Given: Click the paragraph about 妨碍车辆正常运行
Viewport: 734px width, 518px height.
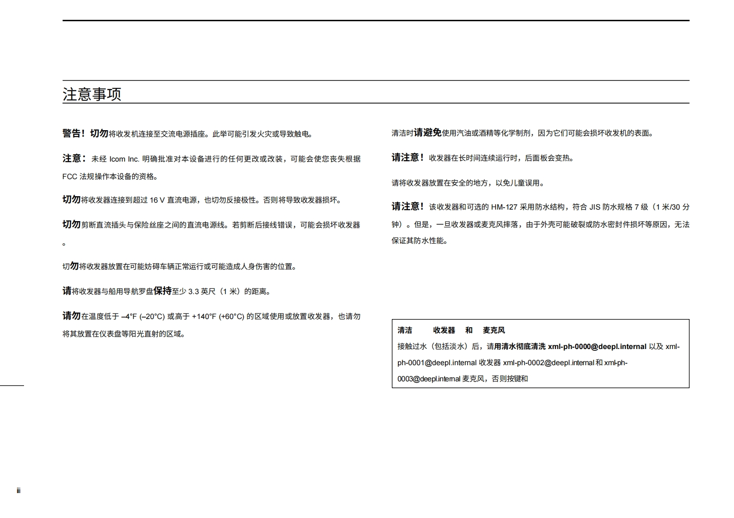Looking at the screenshot, I should (180, 266).
